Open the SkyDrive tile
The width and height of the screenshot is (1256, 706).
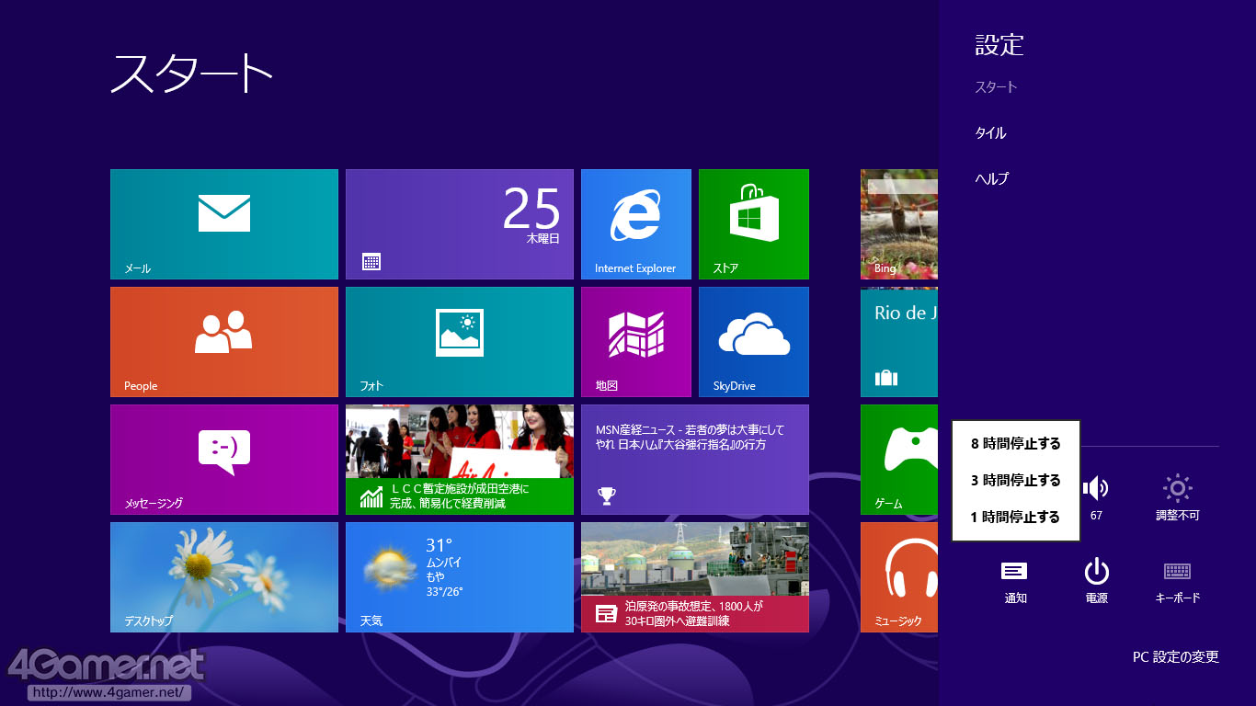pos(754,342)
